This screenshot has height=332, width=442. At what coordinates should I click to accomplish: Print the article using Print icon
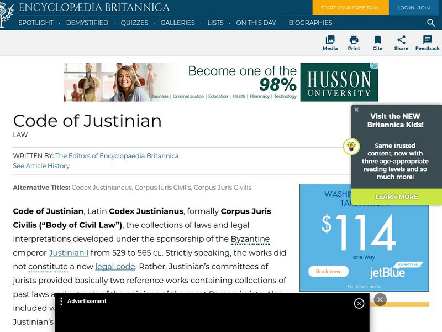coord(354,43)
